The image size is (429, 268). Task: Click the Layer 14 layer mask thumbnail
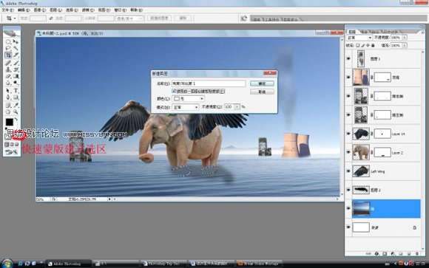[x=382, y=134]
